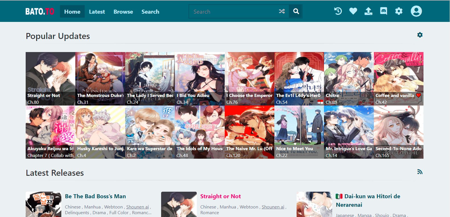
Task: Click the BATO.TO logo
Action: click(40, 11)
